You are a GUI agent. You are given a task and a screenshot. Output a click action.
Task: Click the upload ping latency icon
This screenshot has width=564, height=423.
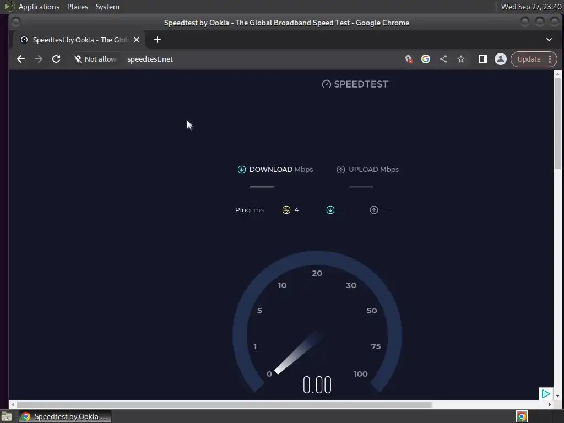pyautogui.click(x=374, y=210)
